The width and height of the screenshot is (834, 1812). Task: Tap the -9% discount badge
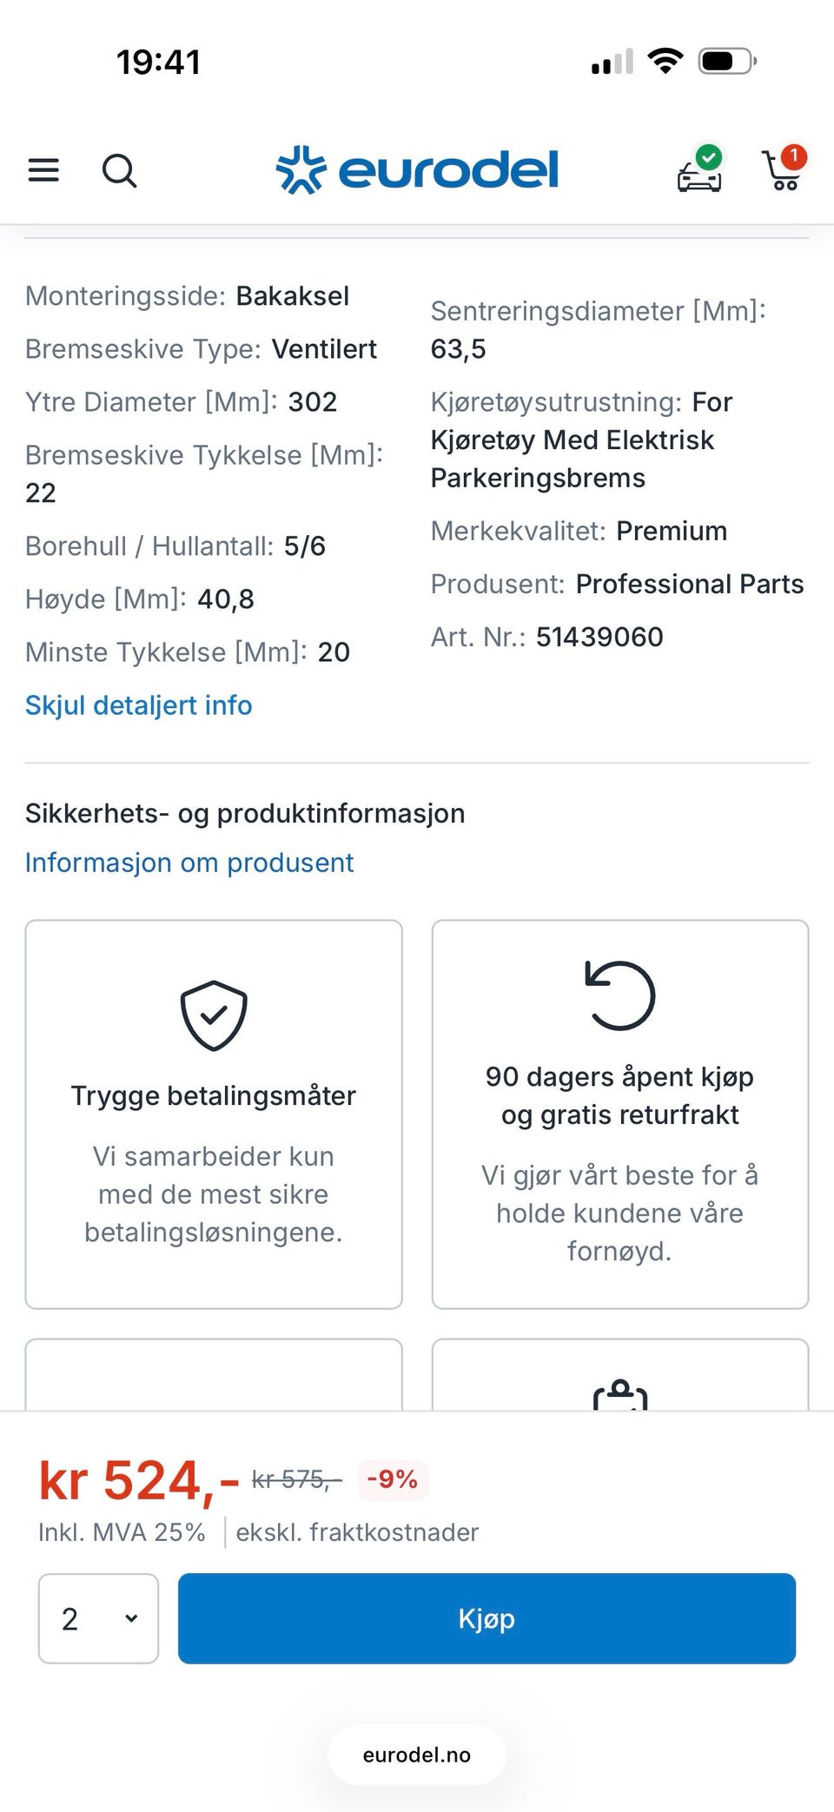tap(393, 1478)
